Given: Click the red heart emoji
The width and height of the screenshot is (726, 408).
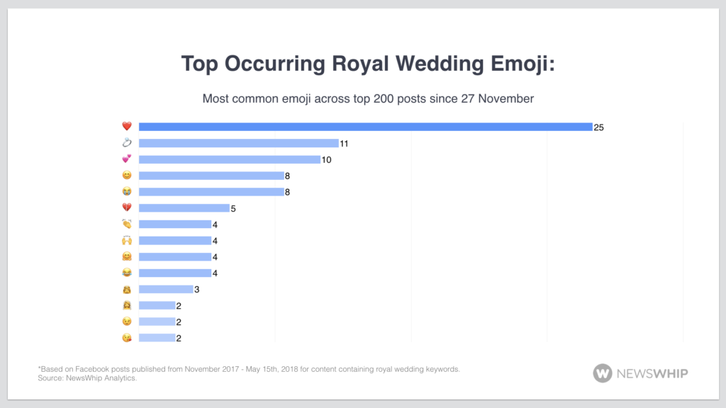Looking at the screenshot, I should [127, 127].
